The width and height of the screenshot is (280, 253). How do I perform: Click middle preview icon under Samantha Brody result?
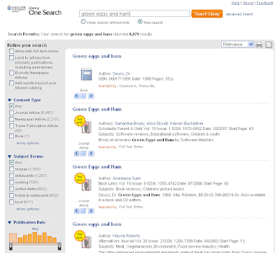83,153
